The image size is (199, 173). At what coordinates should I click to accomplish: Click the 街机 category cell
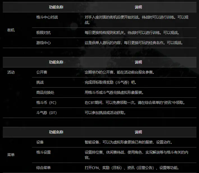click(x=11, y=30)
